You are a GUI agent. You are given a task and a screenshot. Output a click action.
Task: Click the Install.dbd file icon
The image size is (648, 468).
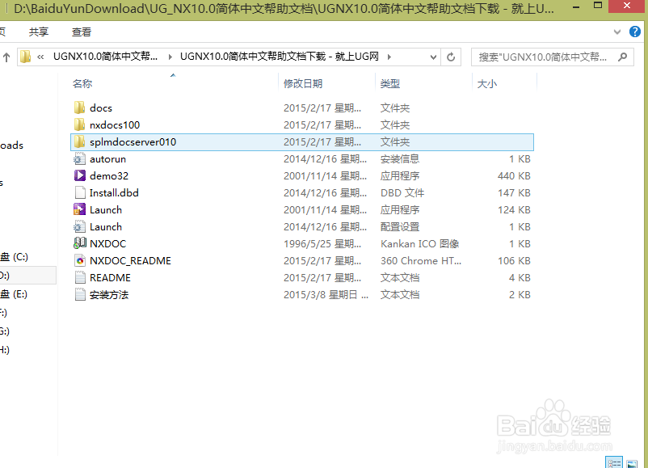tap(79, 192)
